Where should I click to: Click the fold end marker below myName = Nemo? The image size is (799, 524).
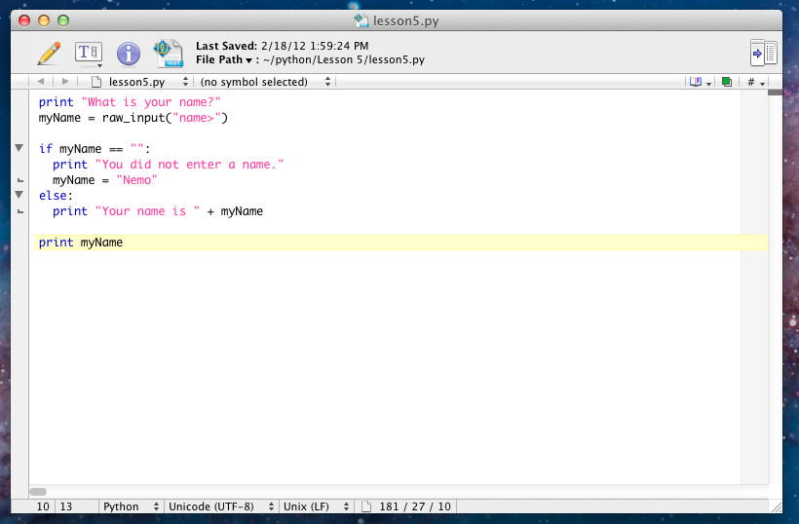[20, 180]
